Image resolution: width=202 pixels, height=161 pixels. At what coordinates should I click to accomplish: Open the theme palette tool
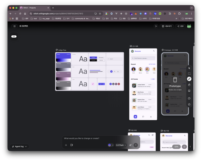pos(189,98)
